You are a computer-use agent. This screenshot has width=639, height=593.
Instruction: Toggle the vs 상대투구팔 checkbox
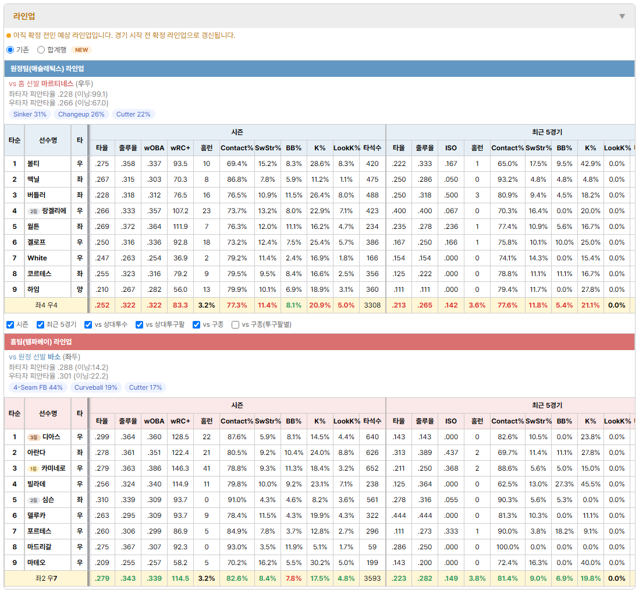[139, 324]
